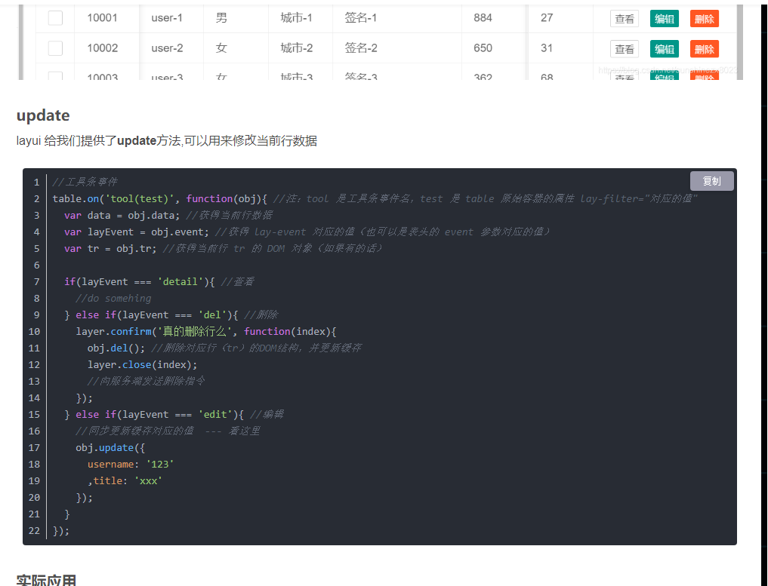Click 查看 button in user-1 row
Screen dimensions: 768x586
point(624,19)
